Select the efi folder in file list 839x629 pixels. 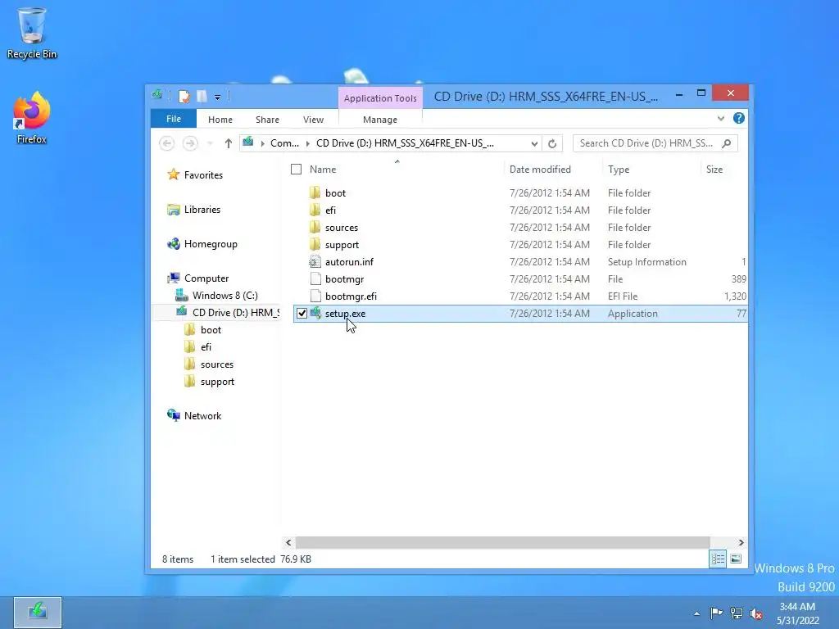(331, 210)
